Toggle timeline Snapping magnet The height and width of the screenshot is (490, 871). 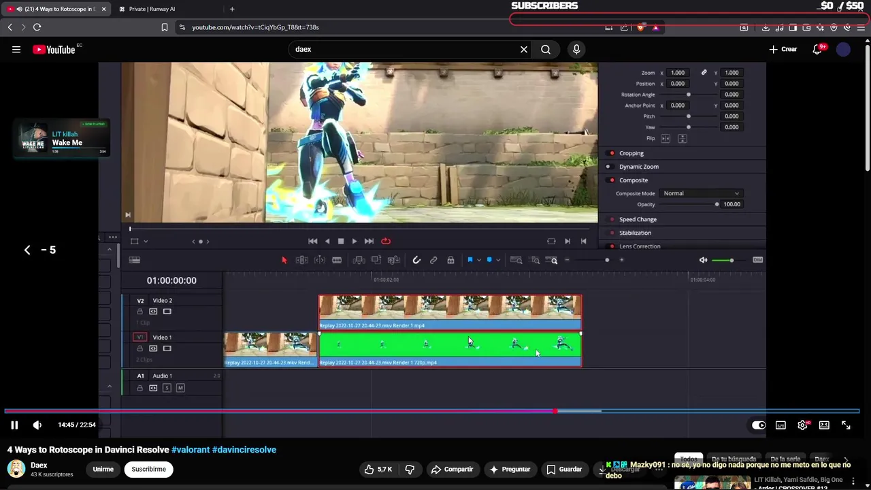(x=416, y=260)
